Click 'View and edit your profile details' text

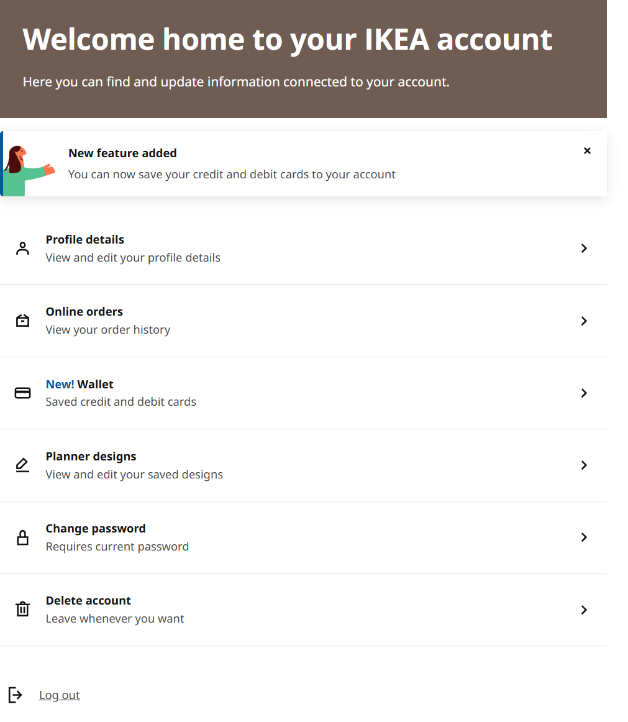[x=133, y=257]
